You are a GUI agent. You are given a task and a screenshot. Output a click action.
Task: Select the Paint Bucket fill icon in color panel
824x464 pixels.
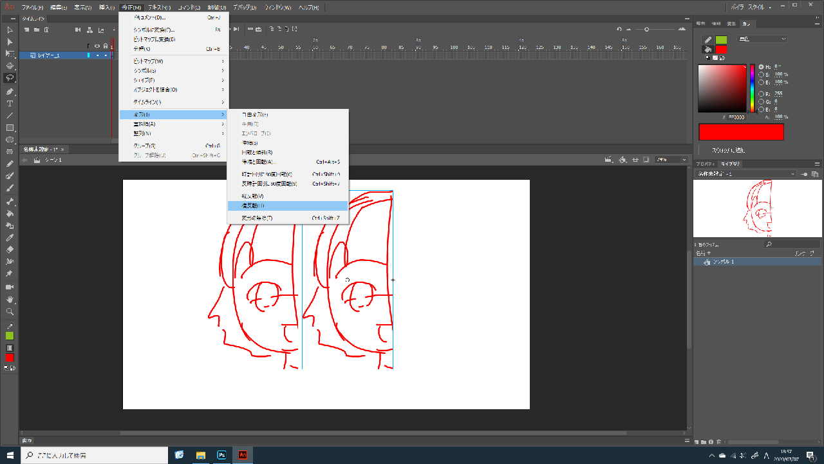(708, 50)
